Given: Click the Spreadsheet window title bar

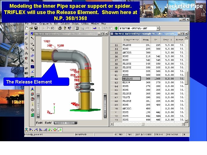Looking at the screenshot, I should click(144, 34).
